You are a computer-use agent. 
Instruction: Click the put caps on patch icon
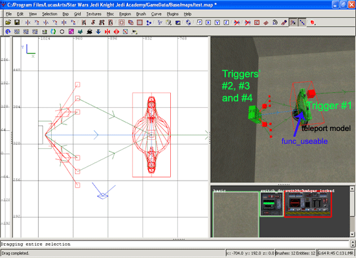click(x=284, y=23)
